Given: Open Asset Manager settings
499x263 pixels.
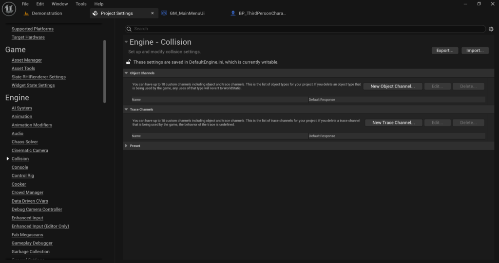Looking at the screenshot, I should [x=27, y=60].
